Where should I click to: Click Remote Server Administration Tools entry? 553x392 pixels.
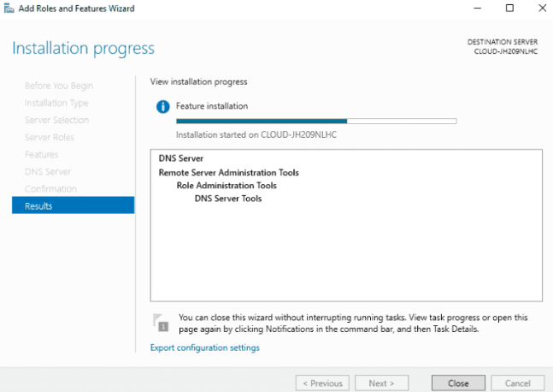pyautogui.click(x=228, y=172)
